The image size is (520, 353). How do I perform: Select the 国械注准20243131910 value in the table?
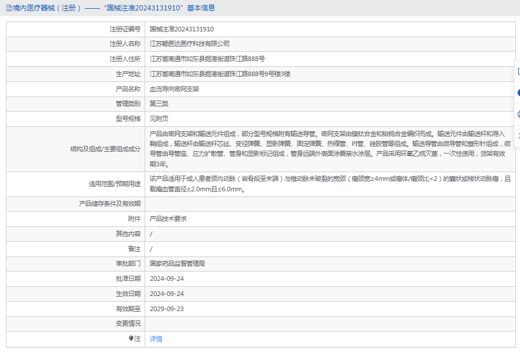[182, 29]
